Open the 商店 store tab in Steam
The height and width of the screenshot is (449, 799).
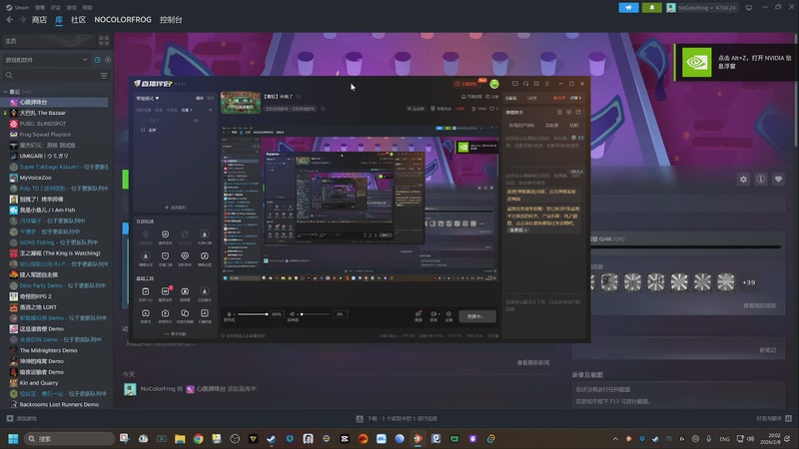39,19
